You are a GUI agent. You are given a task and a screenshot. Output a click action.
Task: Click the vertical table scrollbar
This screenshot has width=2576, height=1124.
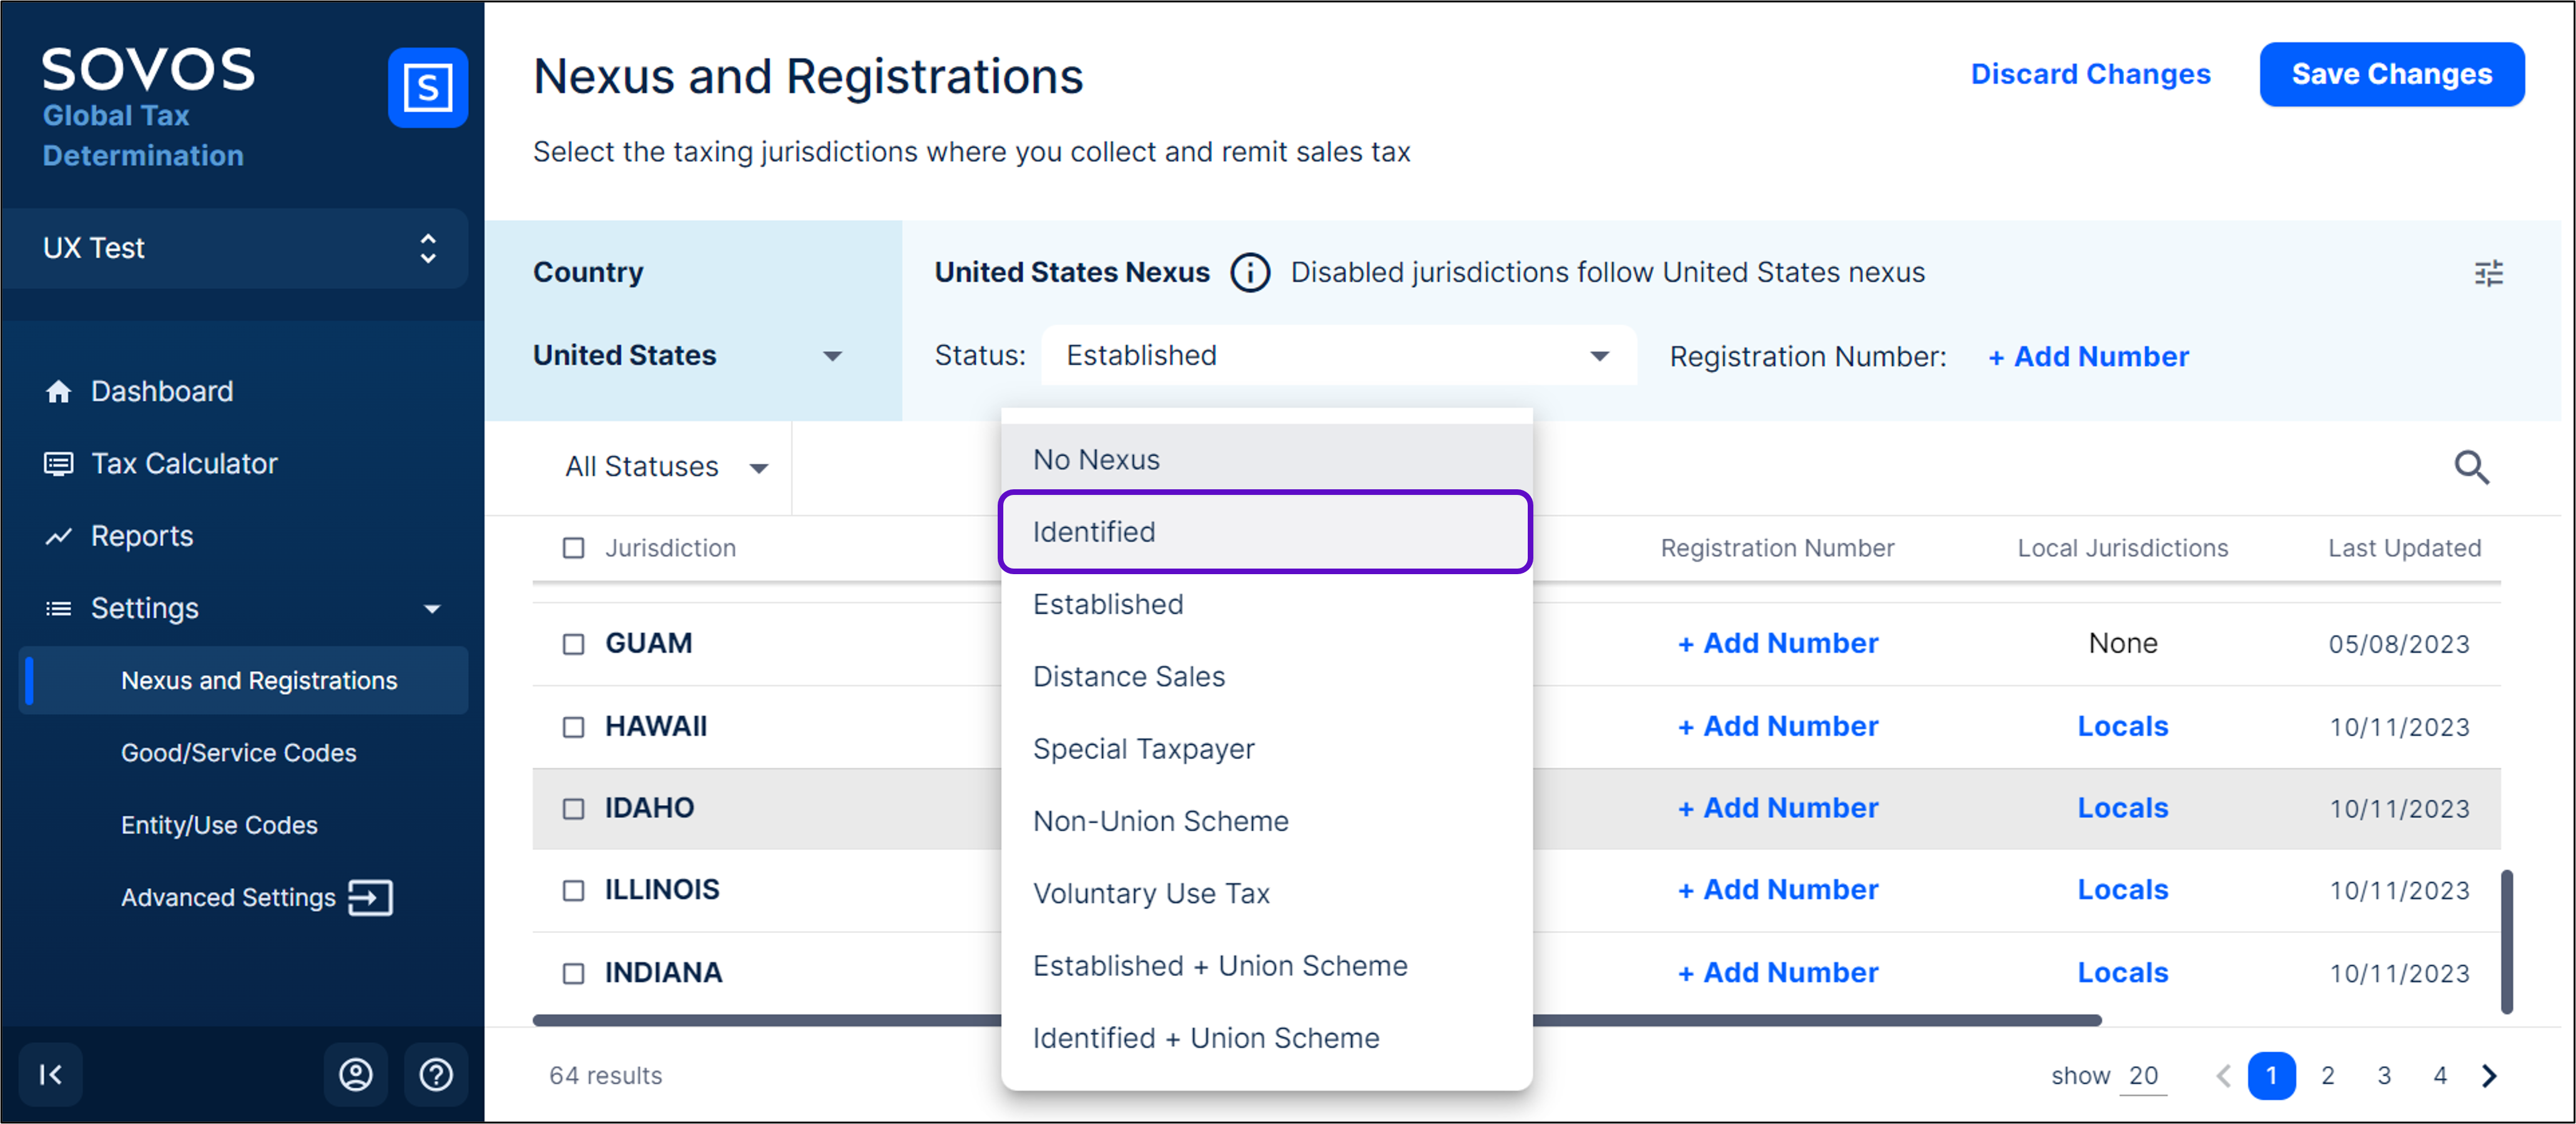[2507, 943]
